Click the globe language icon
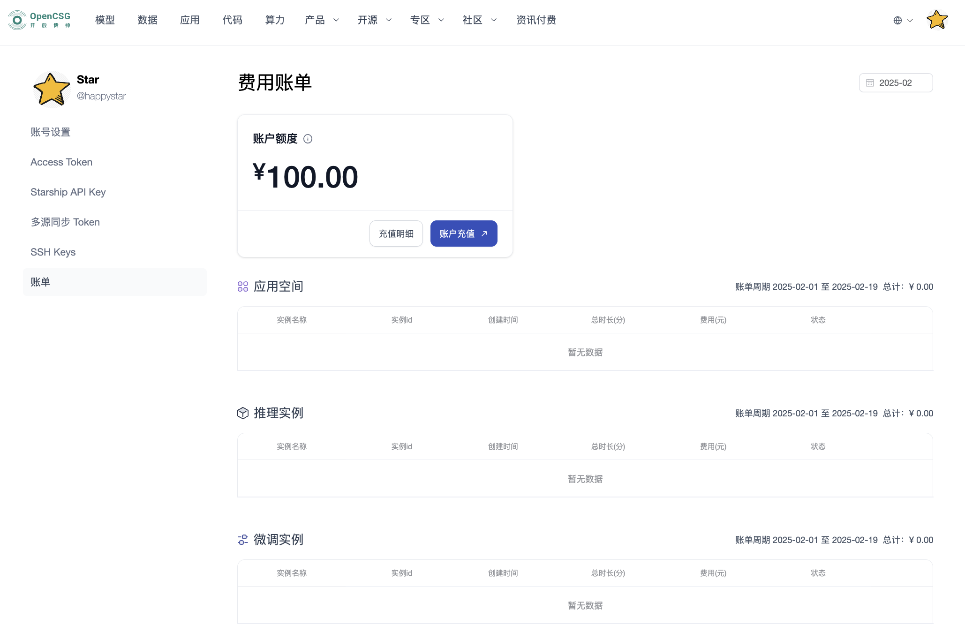This screenshot has width=965, height=633. (897, 20)
